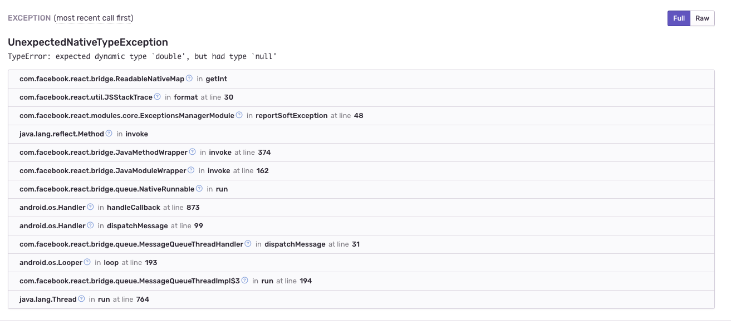
Task: Open the java.lang.Thread run line 764 frame
Action: pos(361,299)
